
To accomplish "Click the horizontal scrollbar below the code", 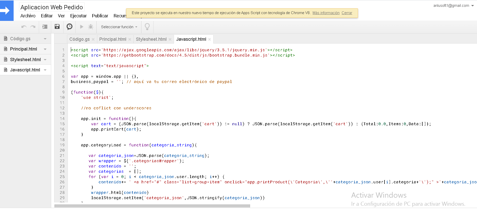I will pos(152,206).
